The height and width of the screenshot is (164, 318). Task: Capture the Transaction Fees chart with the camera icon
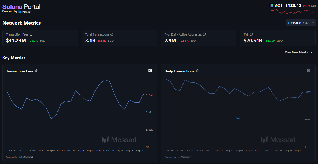click(x=150, y=71)
